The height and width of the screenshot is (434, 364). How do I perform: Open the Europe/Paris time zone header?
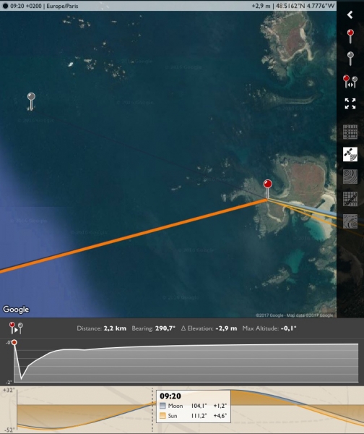[62, 6]
